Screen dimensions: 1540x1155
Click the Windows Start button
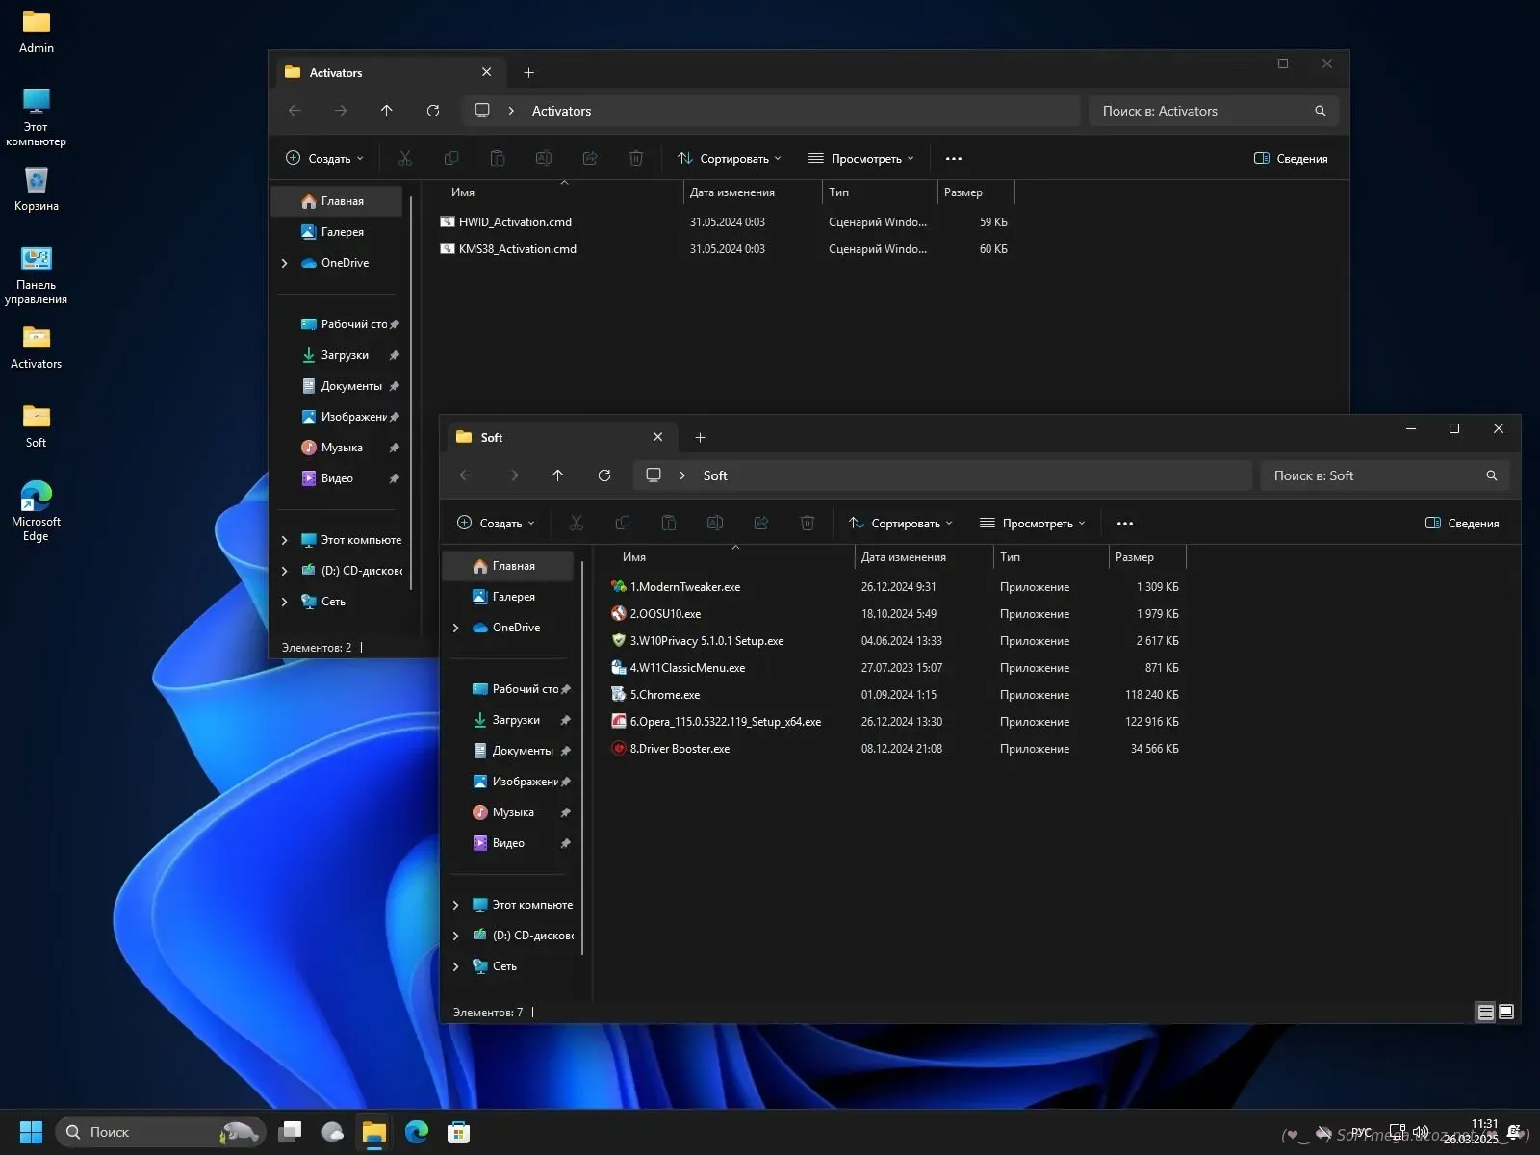tap(31, 1132)
